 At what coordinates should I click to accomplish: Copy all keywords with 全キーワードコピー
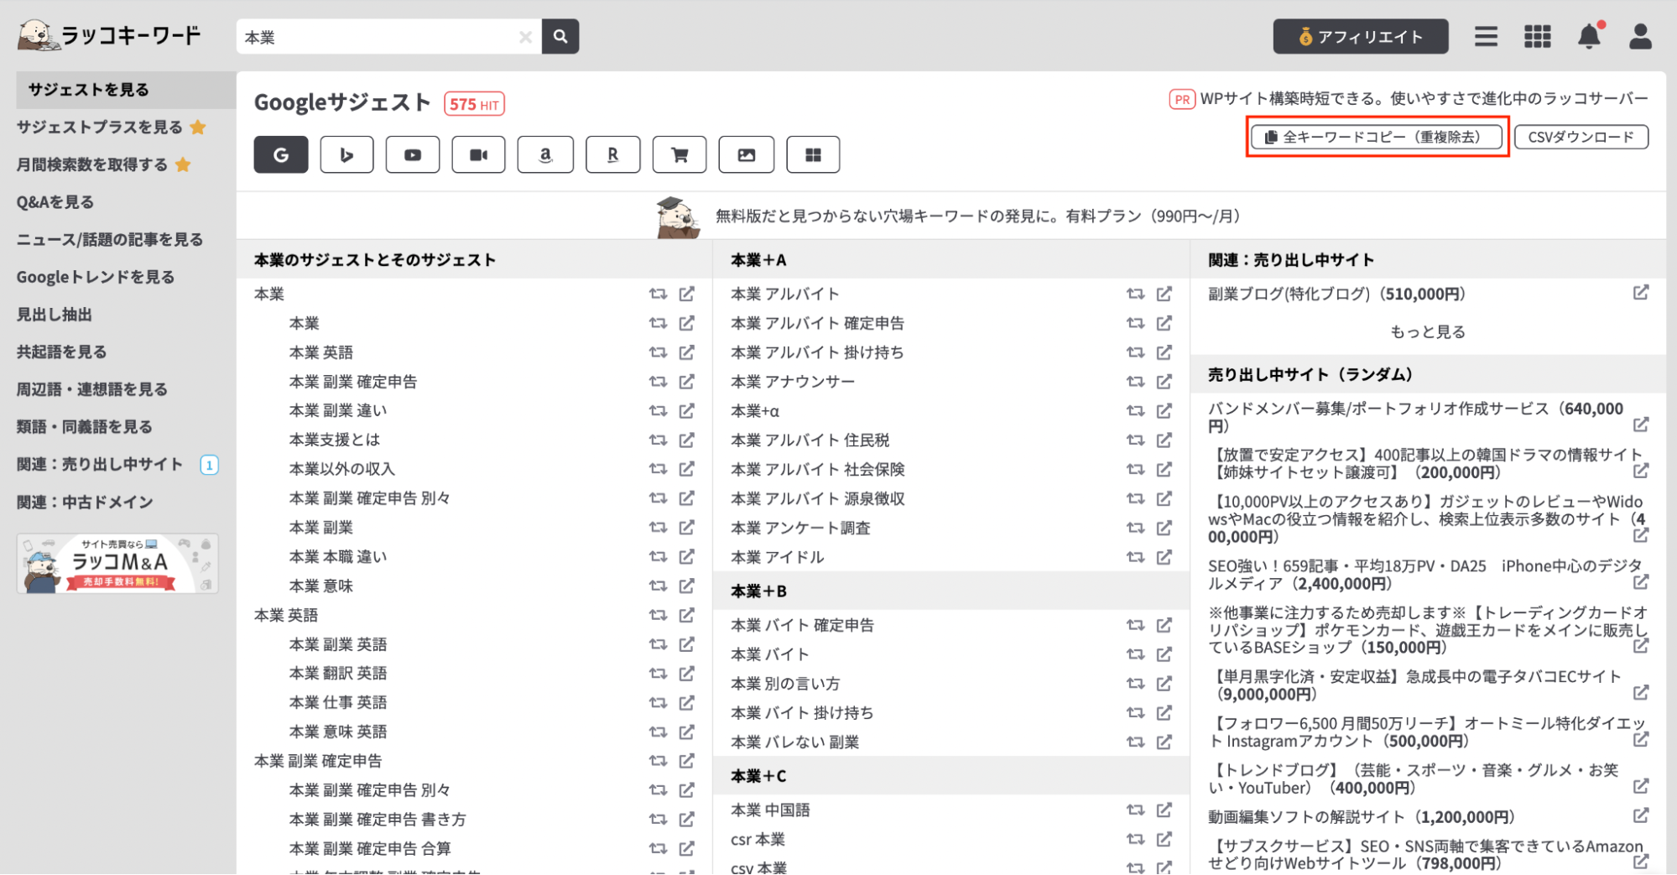tap(1377, 137)
